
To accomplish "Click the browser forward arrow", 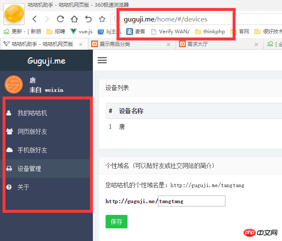I will tap(47, 19).
